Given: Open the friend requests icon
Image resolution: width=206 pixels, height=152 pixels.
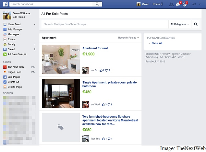Looking at the screenshot, I should point(171,4).
